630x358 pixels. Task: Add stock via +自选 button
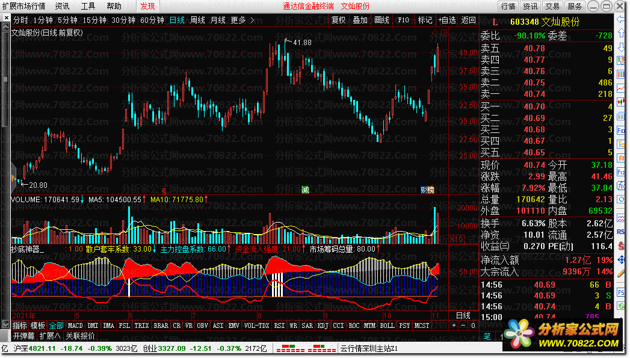[x=447, y=20]
